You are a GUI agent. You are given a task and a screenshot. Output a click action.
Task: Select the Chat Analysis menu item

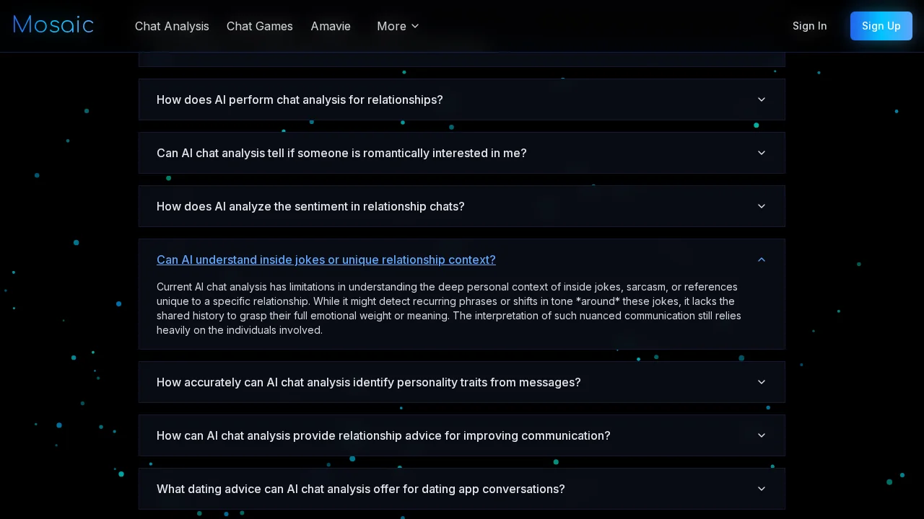(172, 26)
